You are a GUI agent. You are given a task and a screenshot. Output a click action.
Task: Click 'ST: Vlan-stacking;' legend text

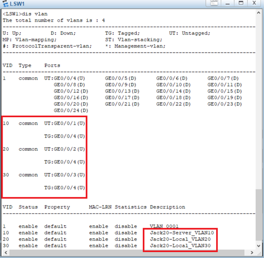click(x=133, y=40)
